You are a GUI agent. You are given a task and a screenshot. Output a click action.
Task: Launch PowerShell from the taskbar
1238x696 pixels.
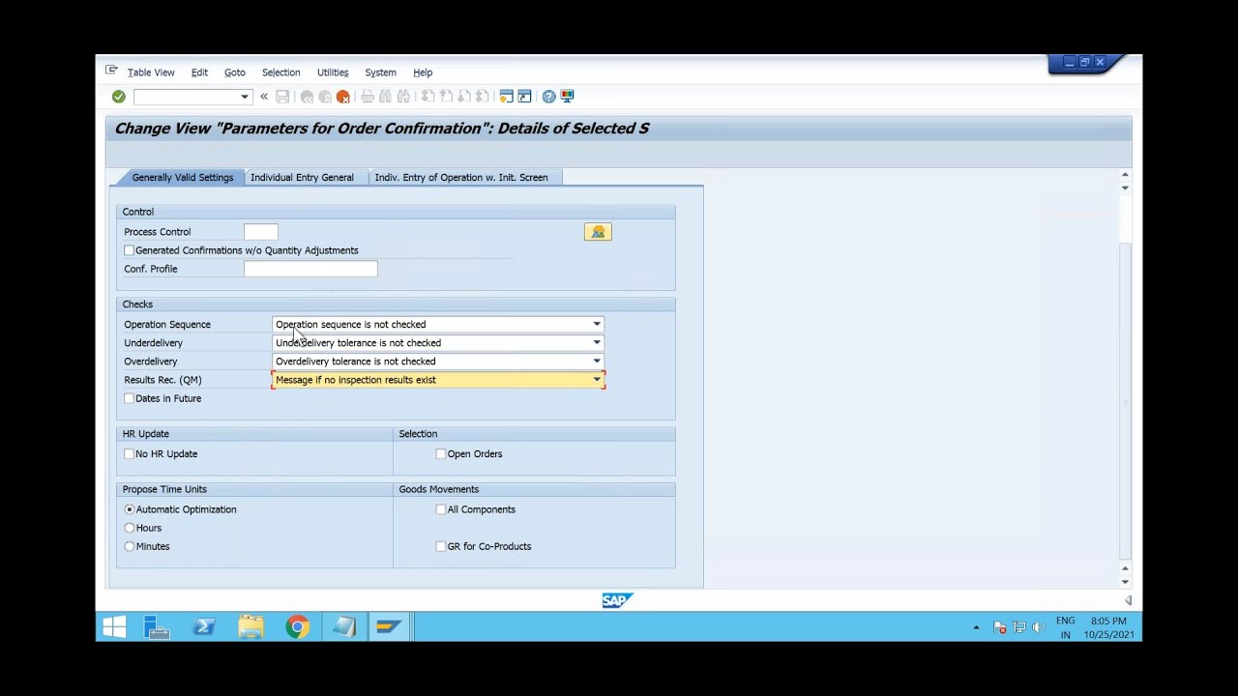click(204, 627)
